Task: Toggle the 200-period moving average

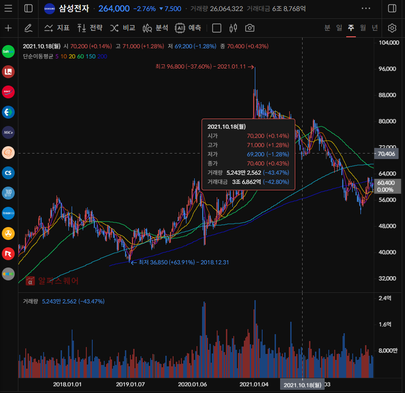Action: point(102,57)
